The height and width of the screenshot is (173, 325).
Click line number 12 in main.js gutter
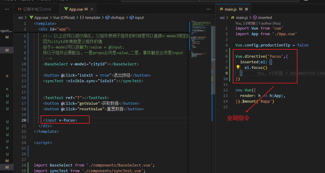tap(225, 90)
